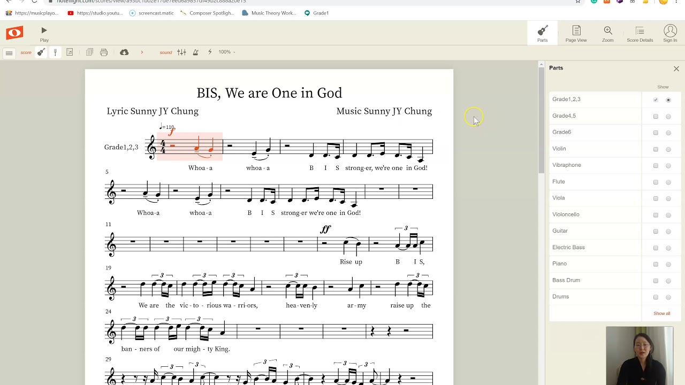Click Sign In
685x385 pixels.
click(x=670, y=34)
